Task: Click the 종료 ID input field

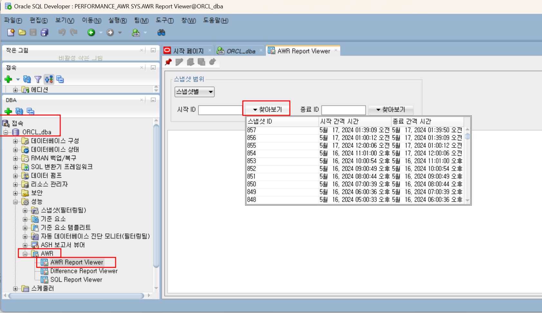Action: click(x=343, y=110)
